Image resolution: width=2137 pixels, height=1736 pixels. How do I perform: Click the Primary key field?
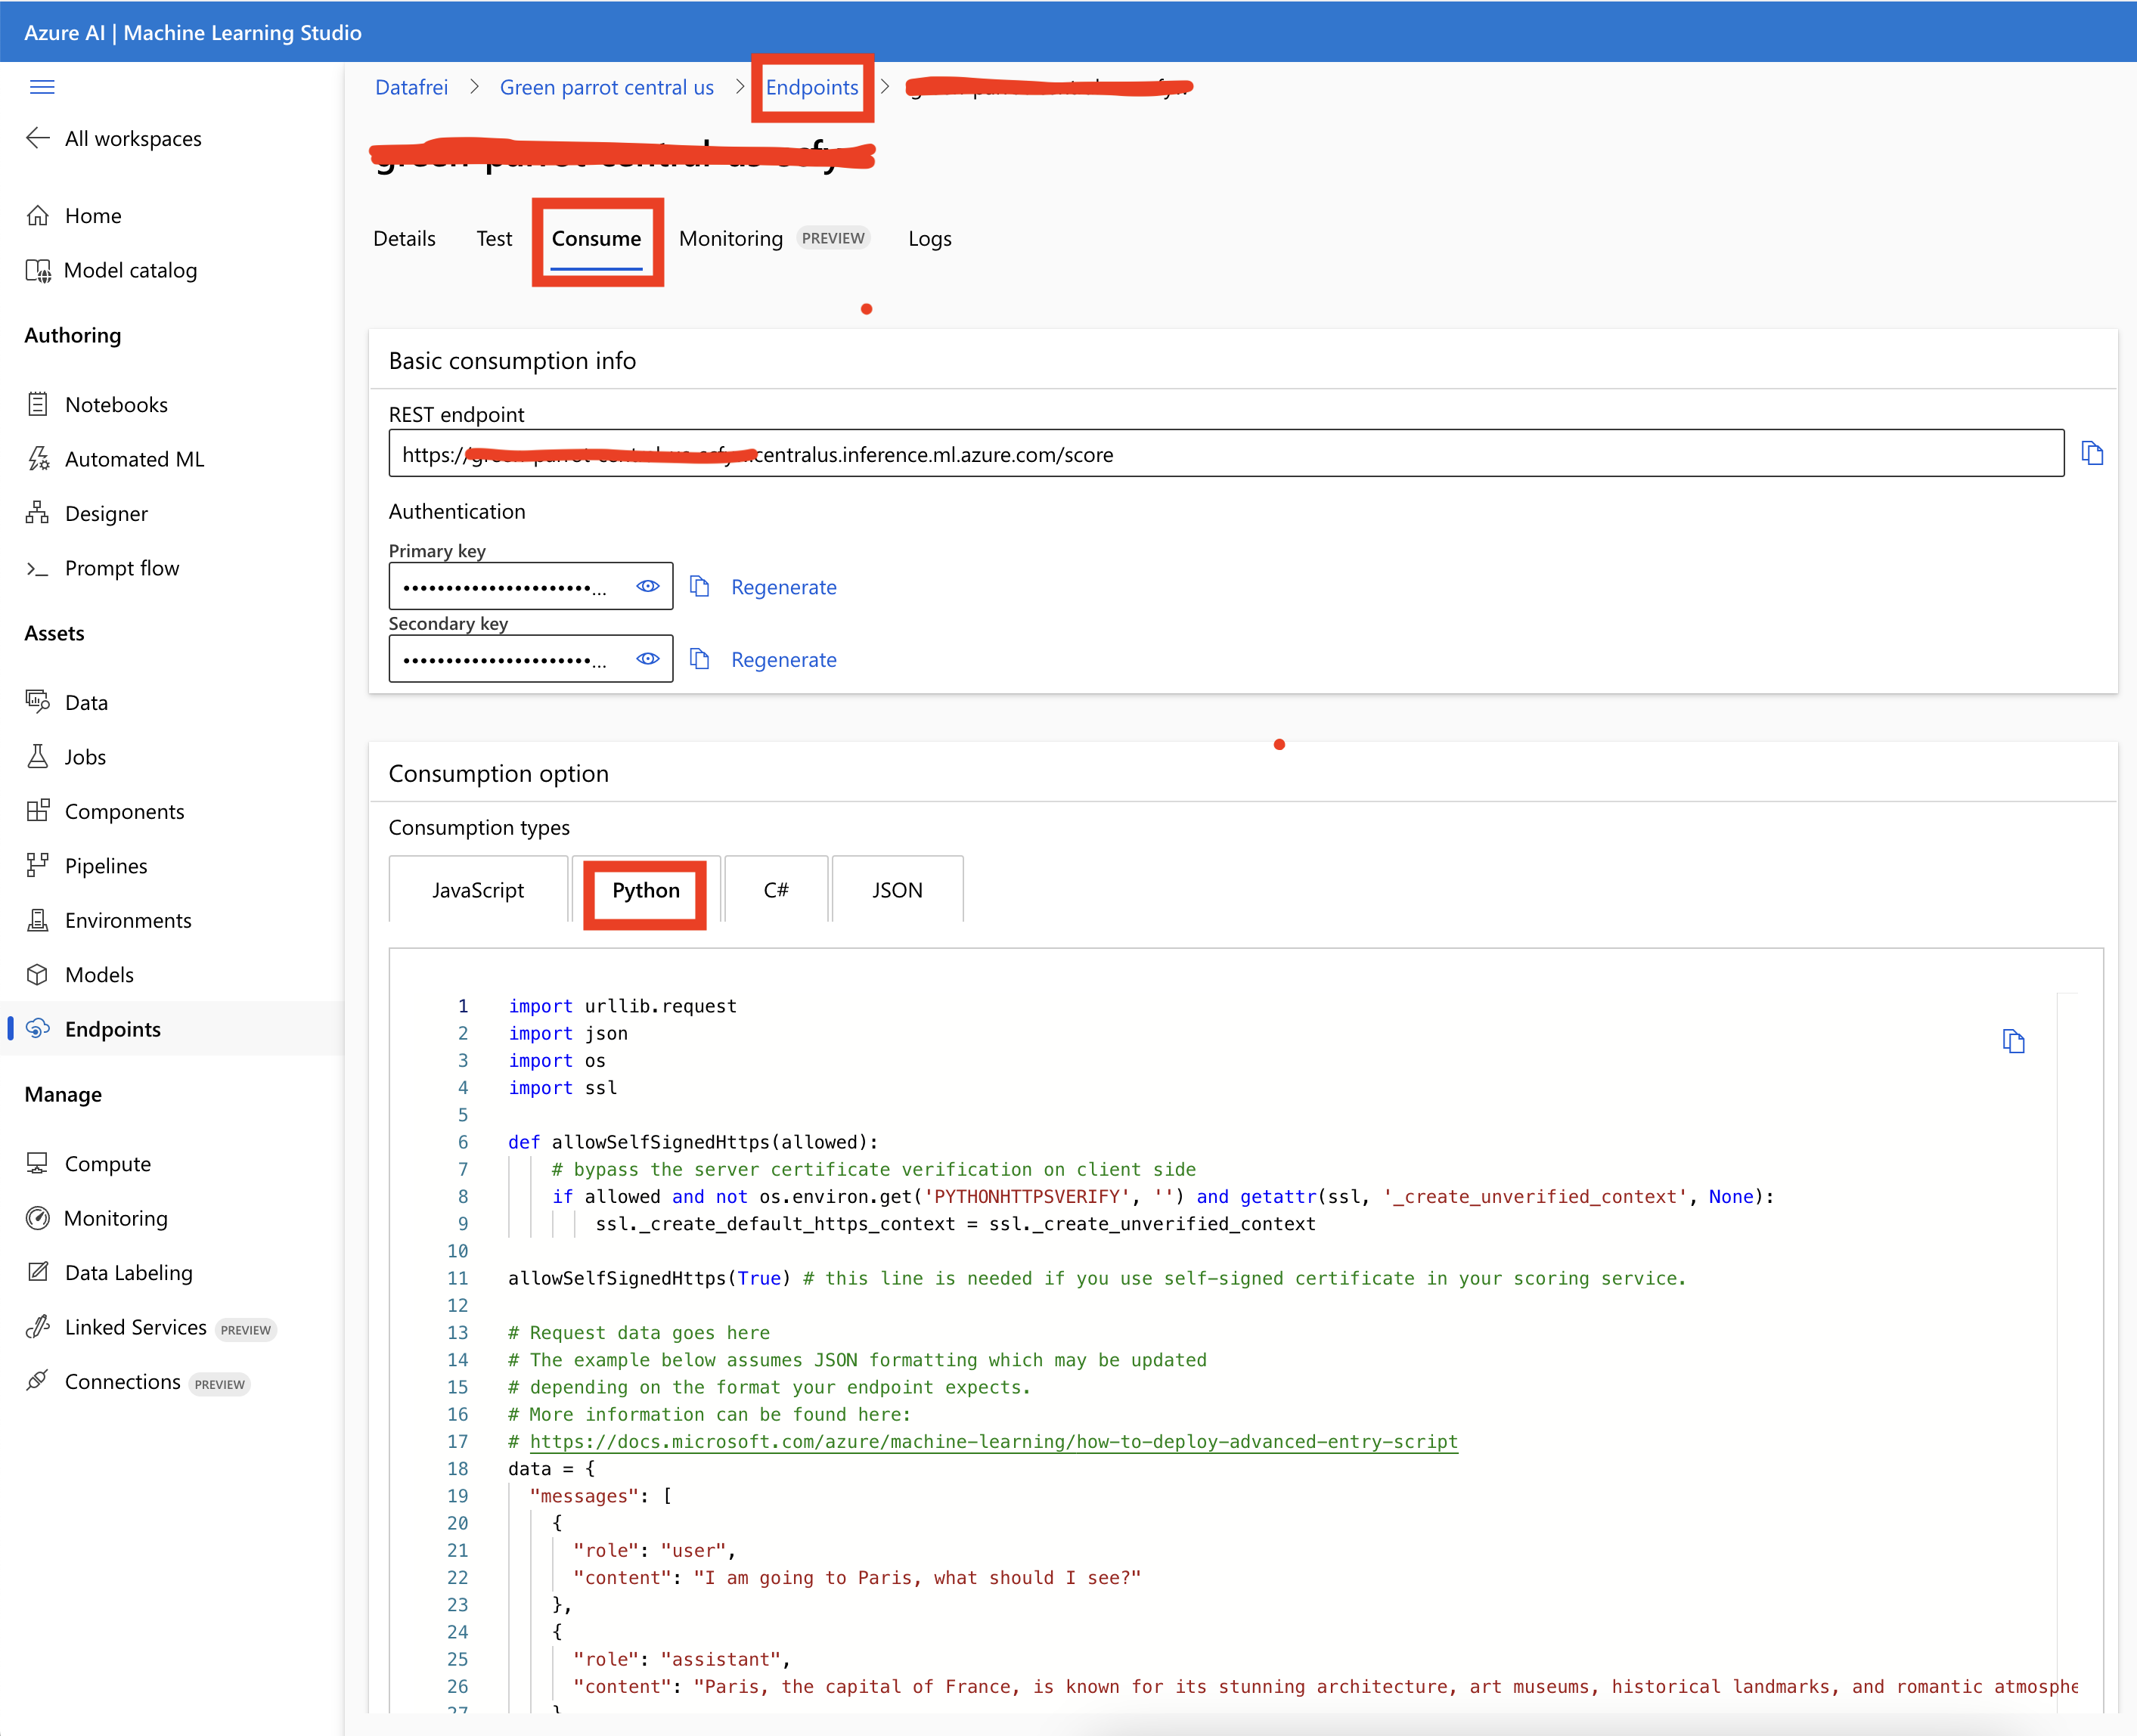click(530, 586)
